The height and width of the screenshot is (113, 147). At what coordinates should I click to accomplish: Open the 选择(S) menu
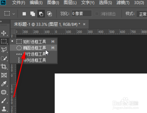pos(105,3)
